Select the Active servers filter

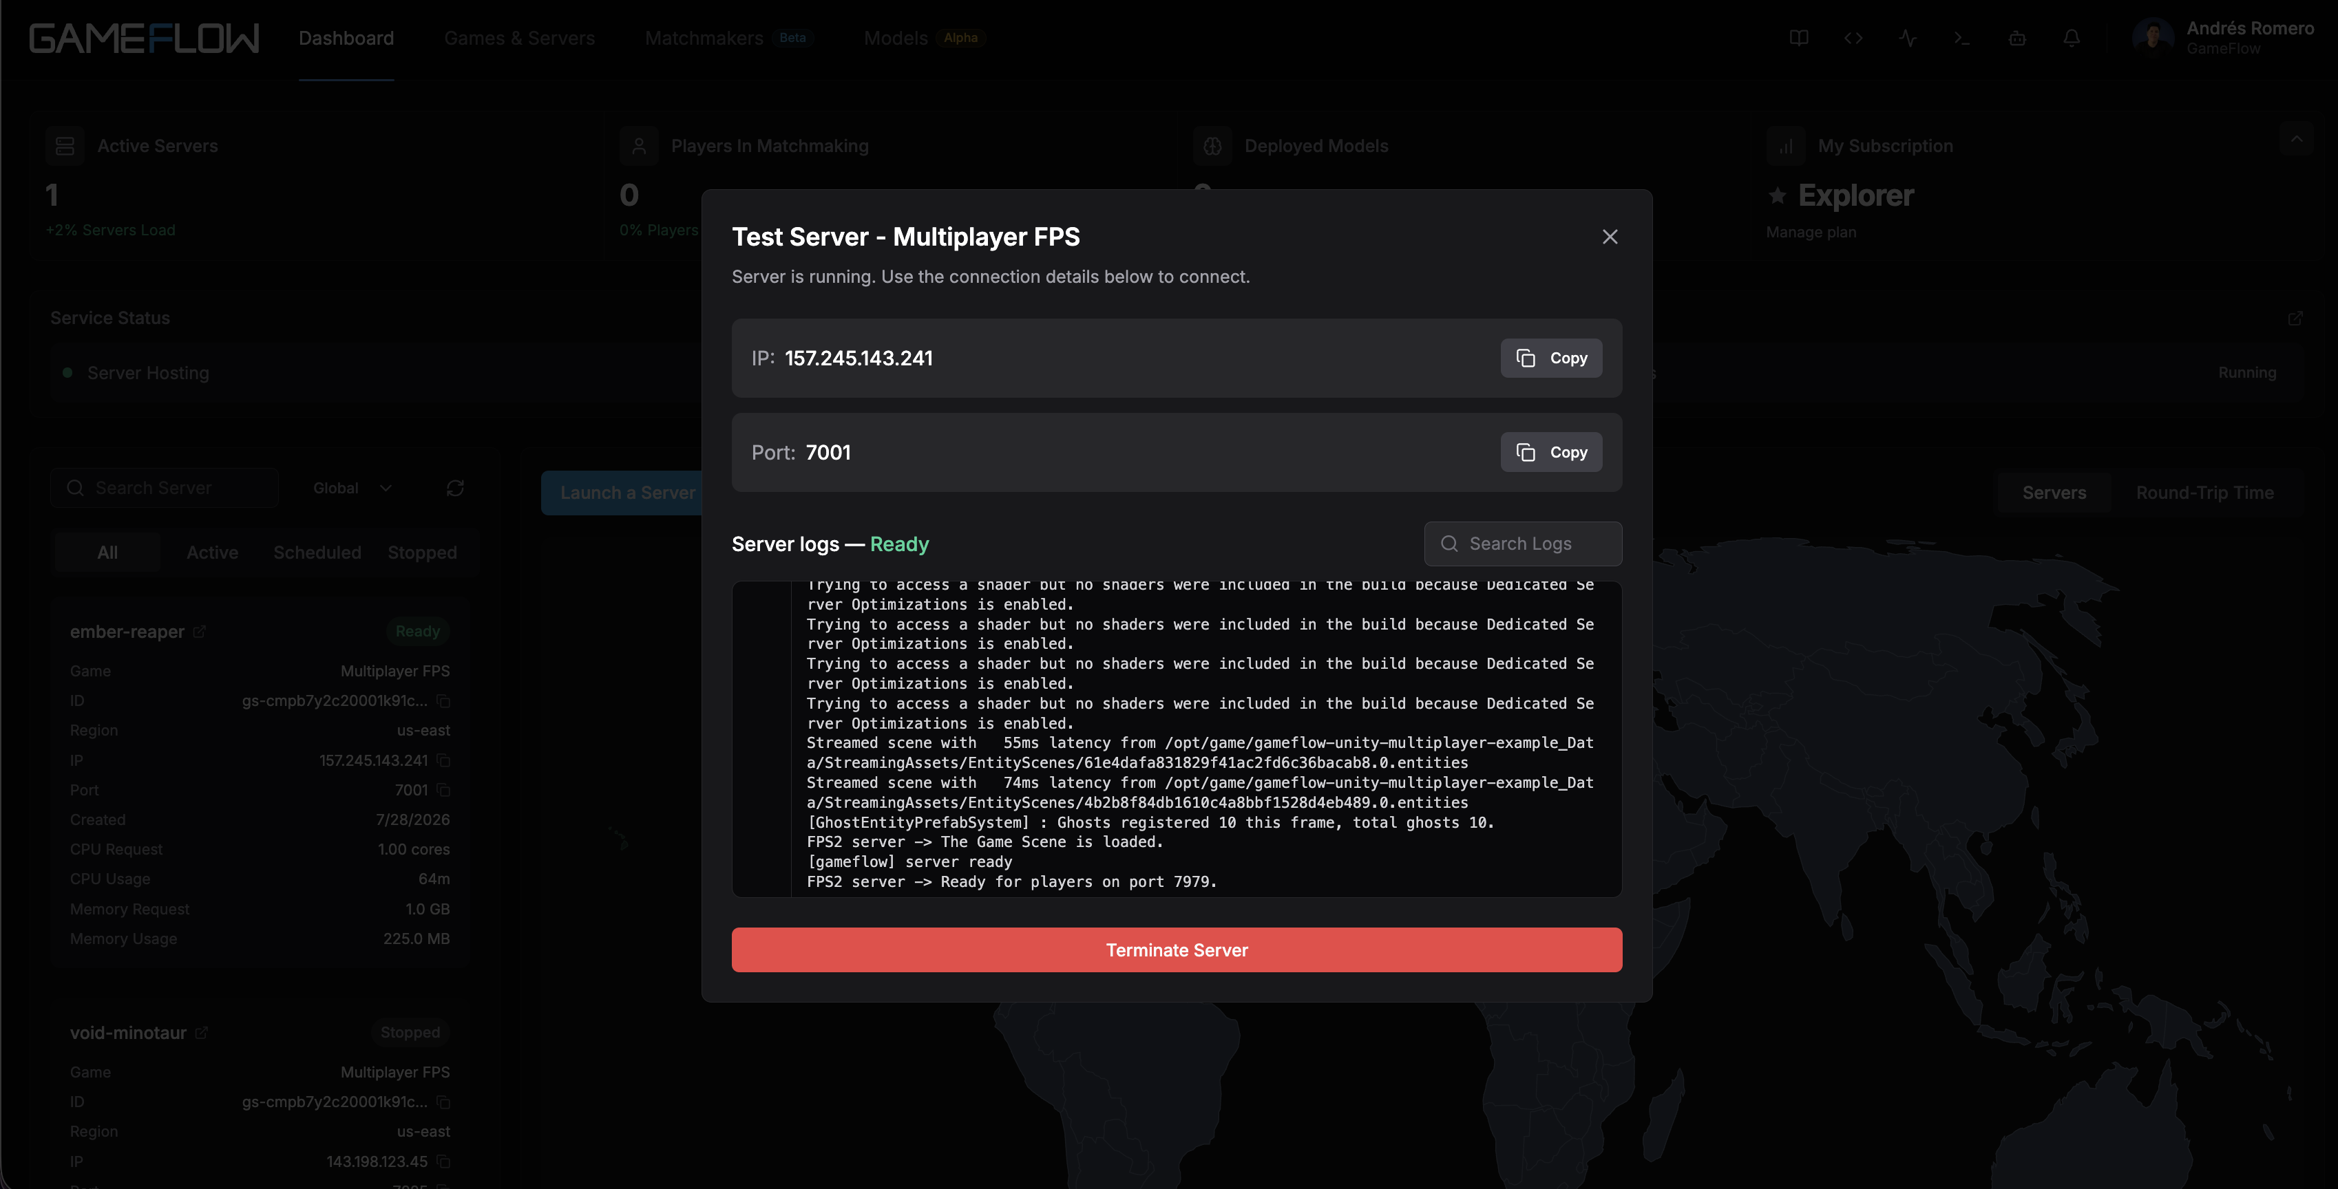tap(212, 553)
